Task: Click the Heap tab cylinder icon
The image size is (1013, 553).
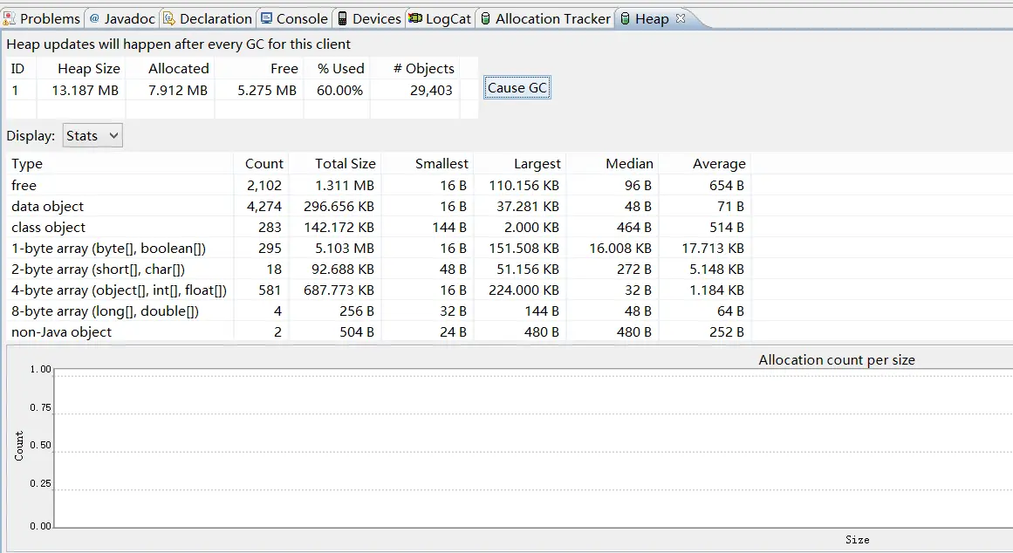Action: 625,18
